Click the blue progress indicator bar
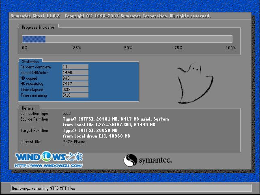The width and height of the screenshot is (260, 195). point(127,39)
